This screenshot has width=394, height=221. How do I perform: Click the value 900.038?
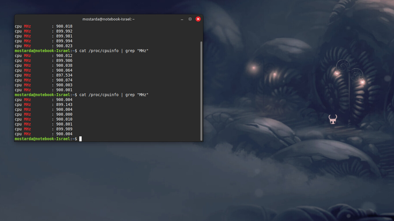[x=64, y=65]
